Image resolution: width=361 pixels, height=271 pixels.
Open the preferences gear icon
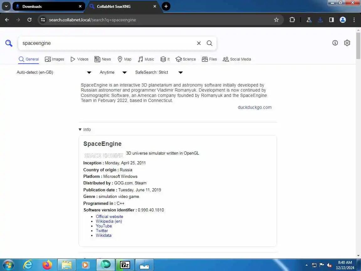pos(347,43)
